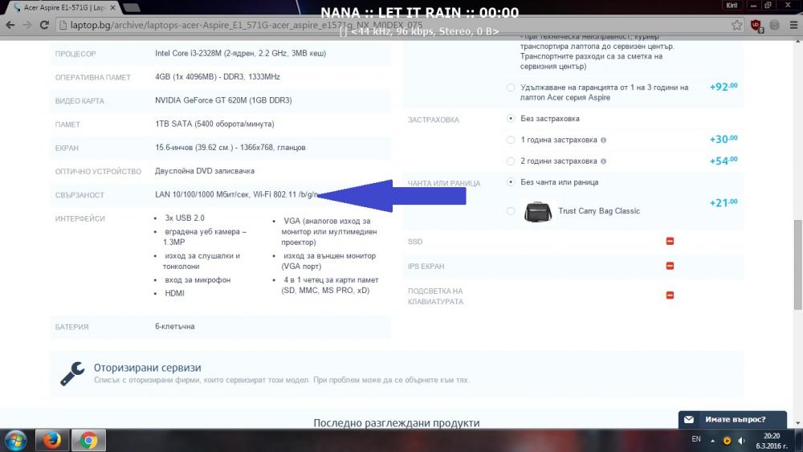Click the laptop.bg address bar

tap(394, 25)
